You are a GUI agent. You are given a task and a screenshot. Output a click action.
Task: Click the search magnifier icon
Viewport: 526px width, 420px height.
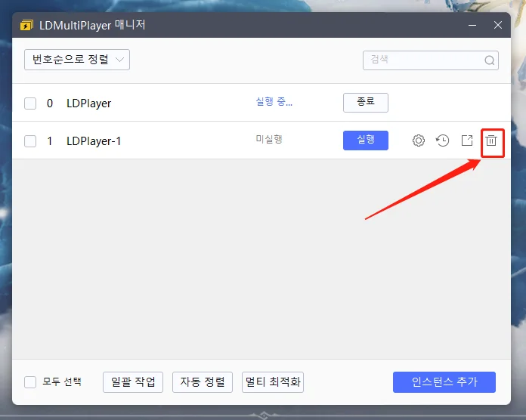pos(490,60)
